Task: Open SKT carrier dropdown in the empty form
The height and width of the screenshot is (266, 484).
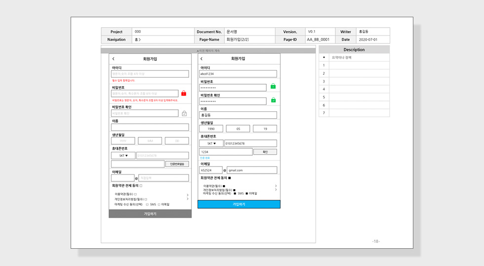Action: tap(123, 156)
